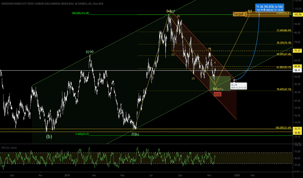Click the 36.50 price scale value
This screenshot has height=178, width=303.
tap(297, 116)
